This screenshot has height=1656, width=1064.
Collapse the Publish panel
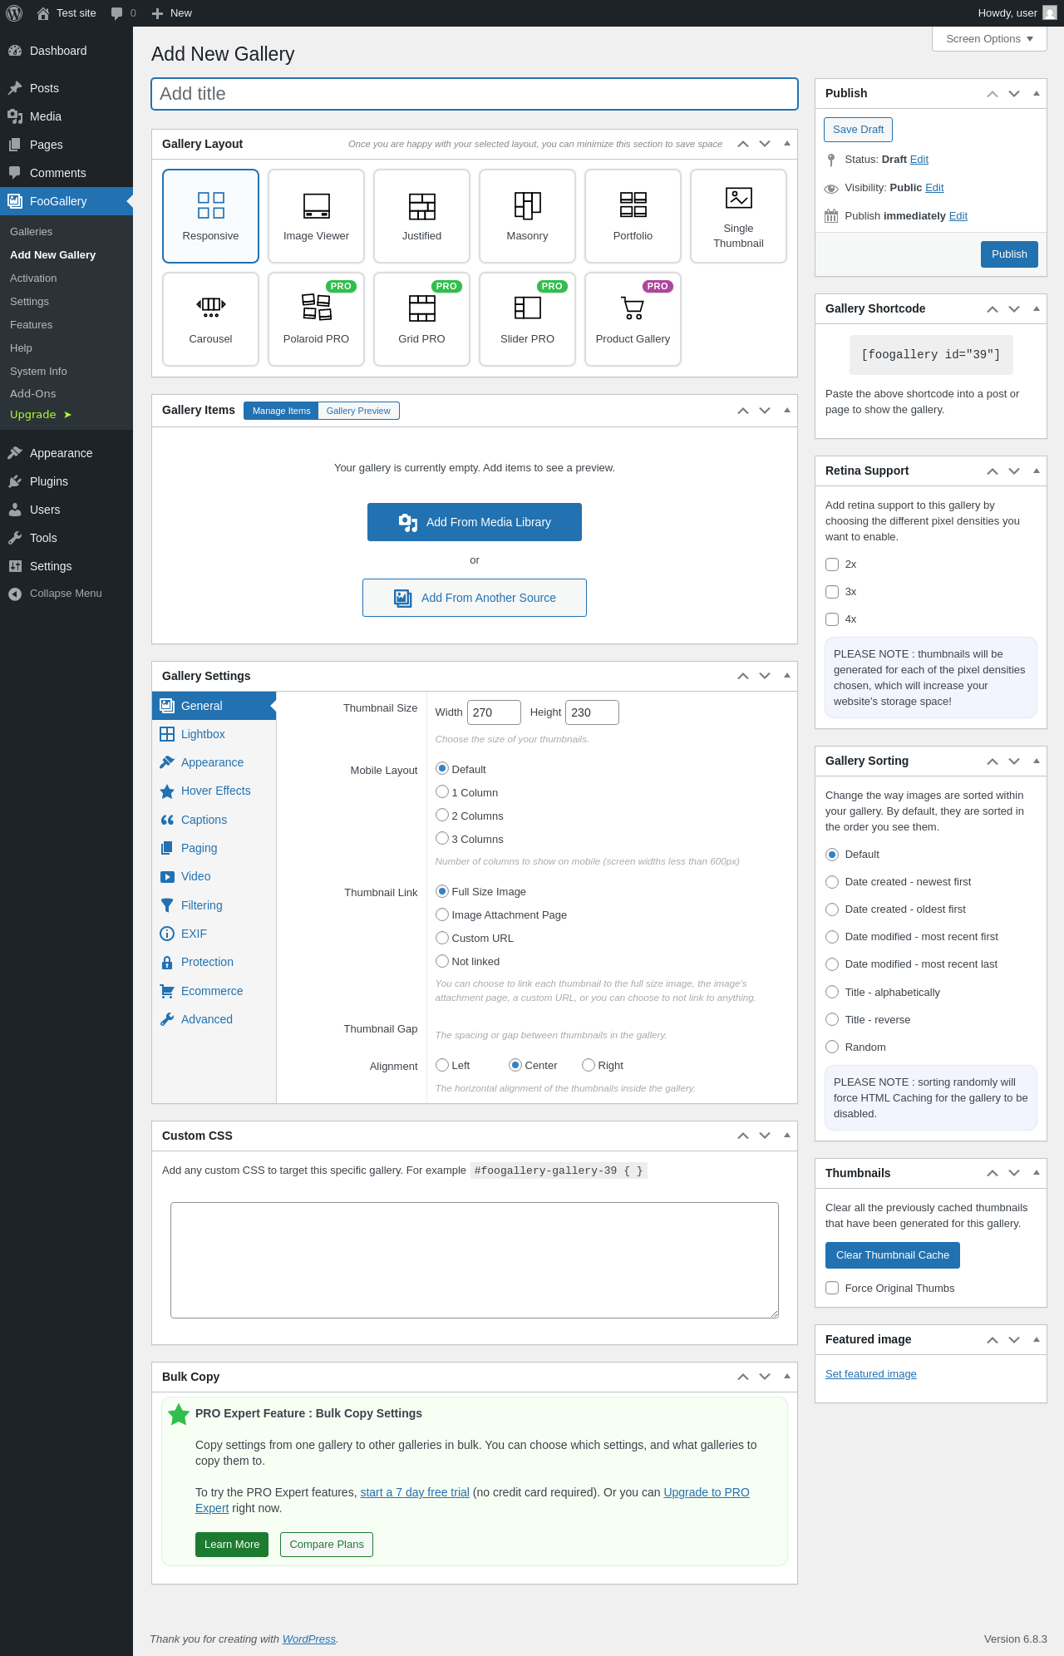click(x=1037, y=94)
